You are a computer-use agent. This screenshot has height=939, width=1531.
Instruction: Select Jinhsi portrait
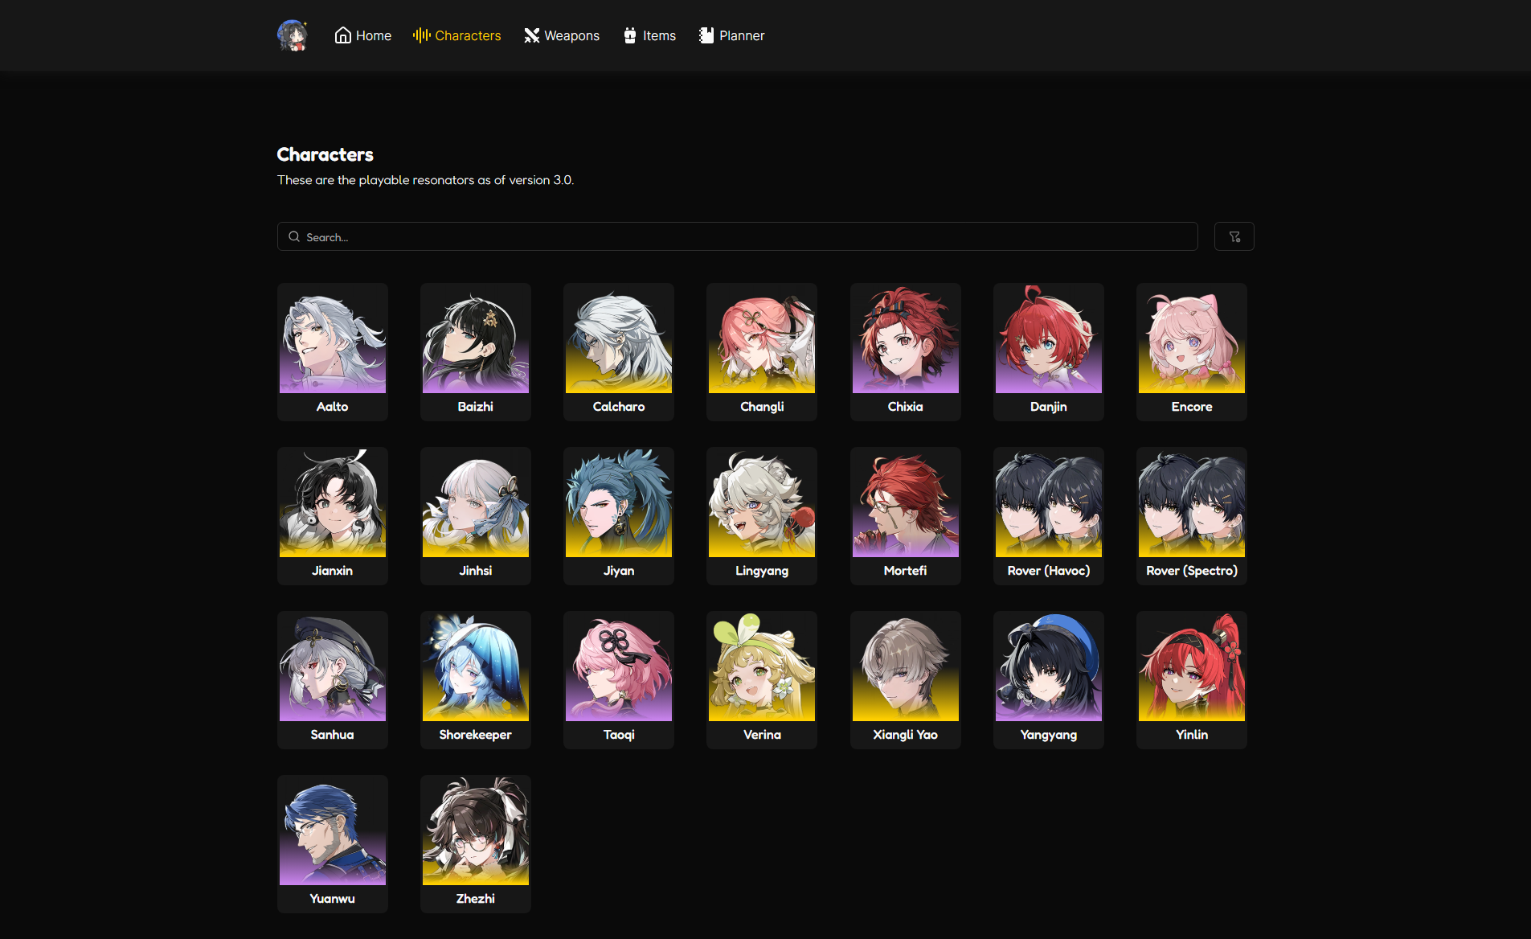[476, 502]
